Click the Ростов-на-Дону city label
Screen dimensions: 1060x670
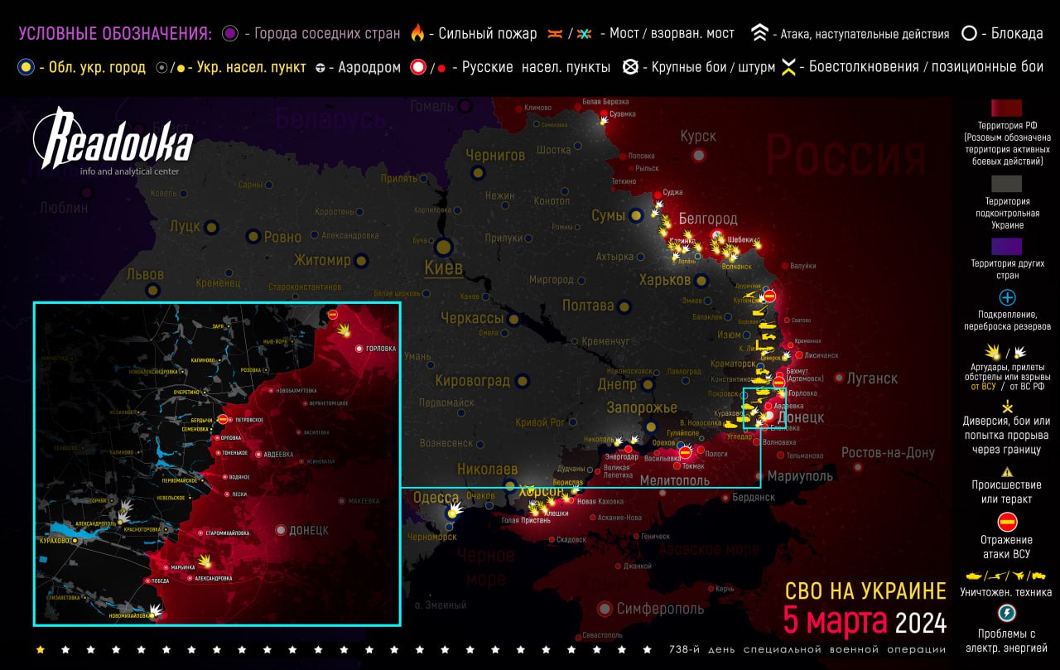point(888,453)
